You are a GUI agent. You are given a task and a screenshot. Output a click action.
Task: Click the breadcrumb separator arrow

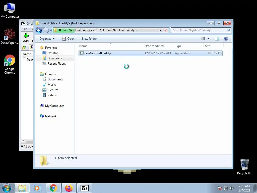(x=104, y=30)
